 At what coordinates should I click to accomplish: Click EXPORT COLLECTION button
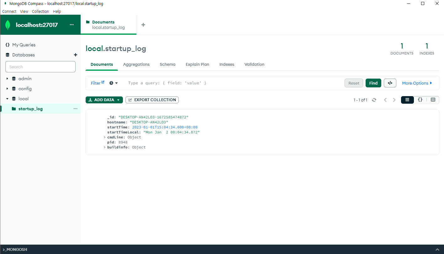pyautogui.click(x=152, y=100)
